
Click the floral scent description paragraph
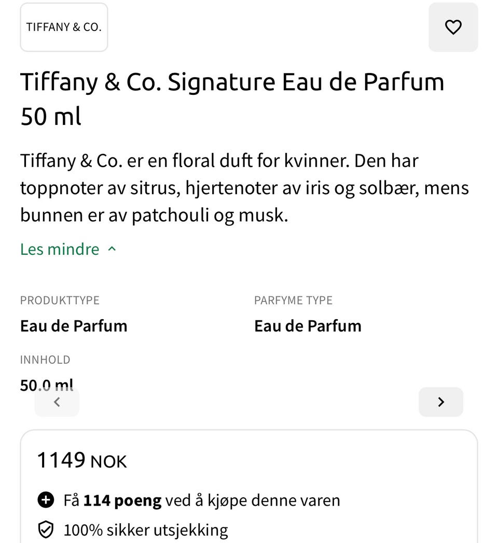[x=244, y=188]
